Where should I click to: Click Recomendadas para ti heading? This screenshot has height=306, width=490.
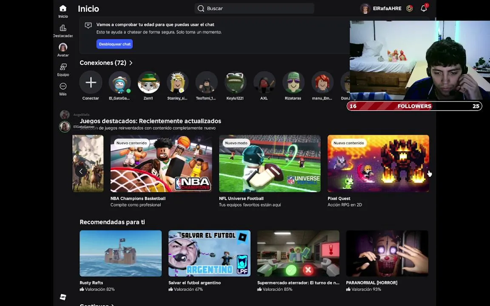(112, 222)
